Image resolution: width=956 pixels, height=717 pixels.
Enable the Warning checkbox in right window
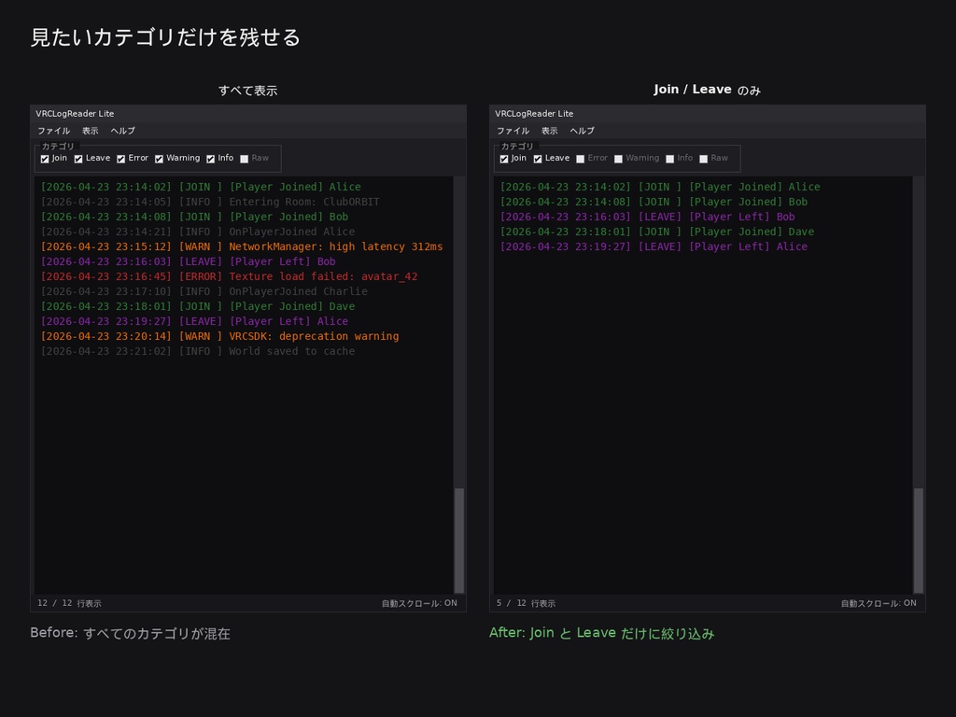pyautogui.click(x=617, y=158)
